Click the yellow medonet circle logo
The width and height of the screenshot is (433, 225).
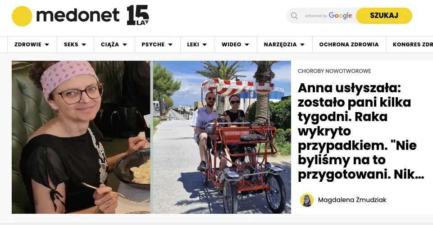tap(22, 16)
